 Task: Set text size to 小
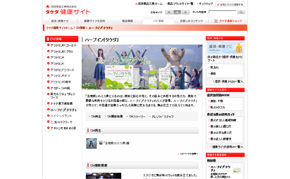(x=185, y=12)
